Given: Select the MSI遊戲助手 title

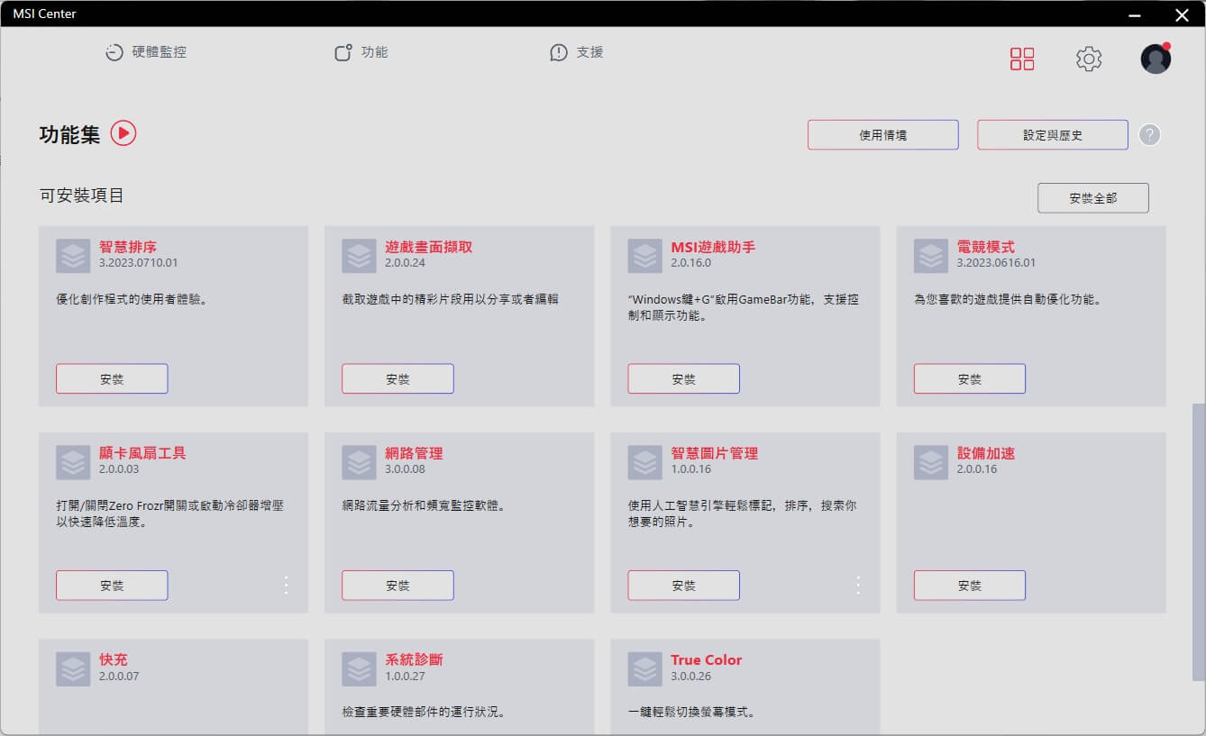Looking at the screenshot, I should [713, 247].
